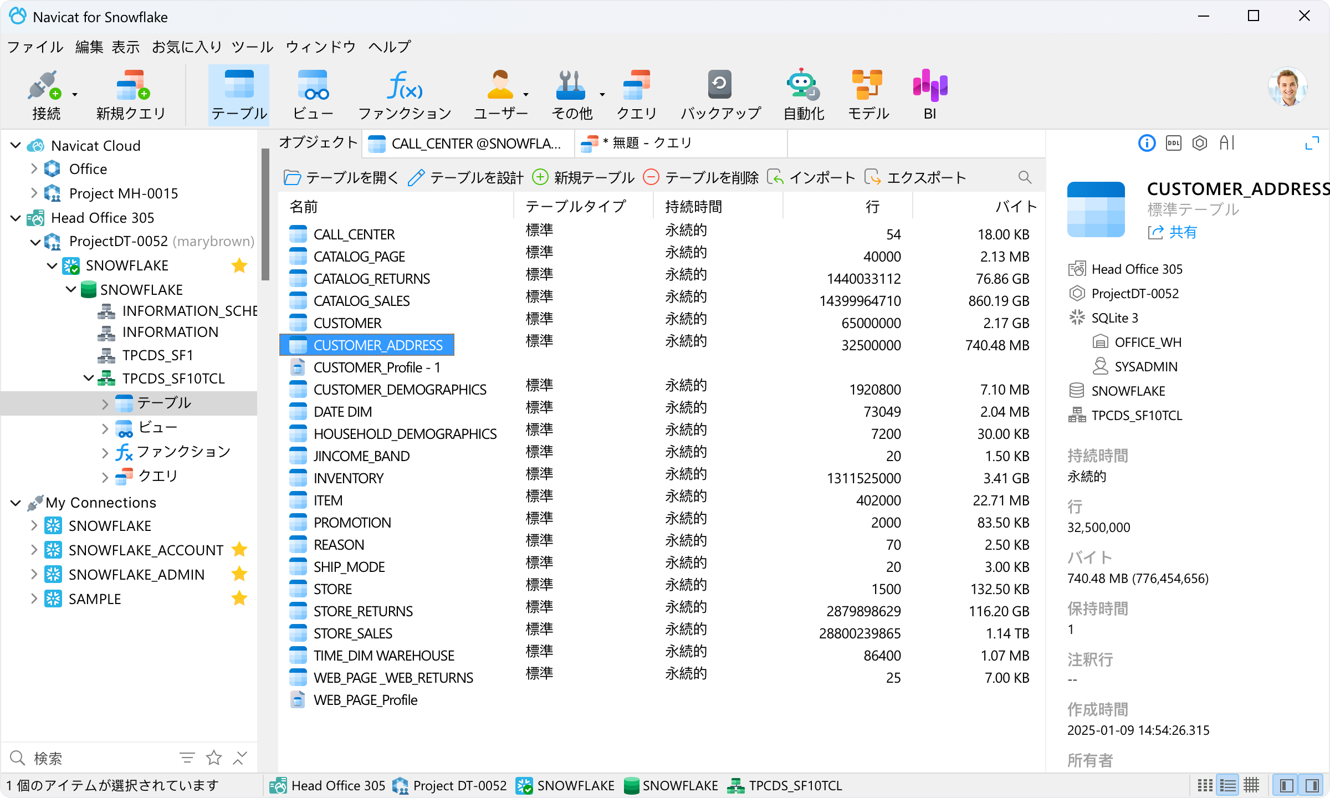This screenshot has height=798, width=1330.
Task: Click the 新規テーブル button
Action: click(583, 177)
